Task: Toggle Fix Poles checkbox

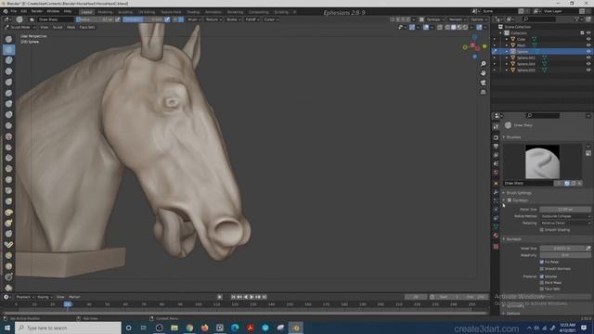Action: [542, 262]
